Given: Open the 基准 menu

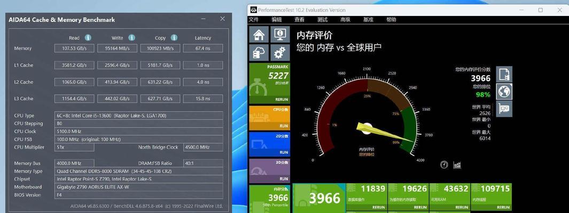Looking at the screenshot, I should coord(368,20).
